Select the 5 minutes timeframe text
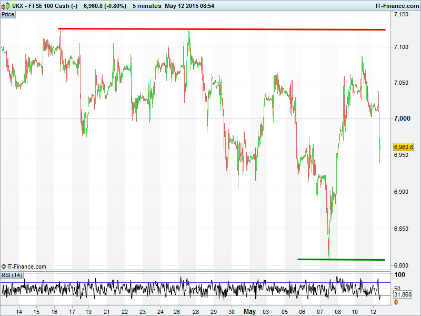 (147, 6)
